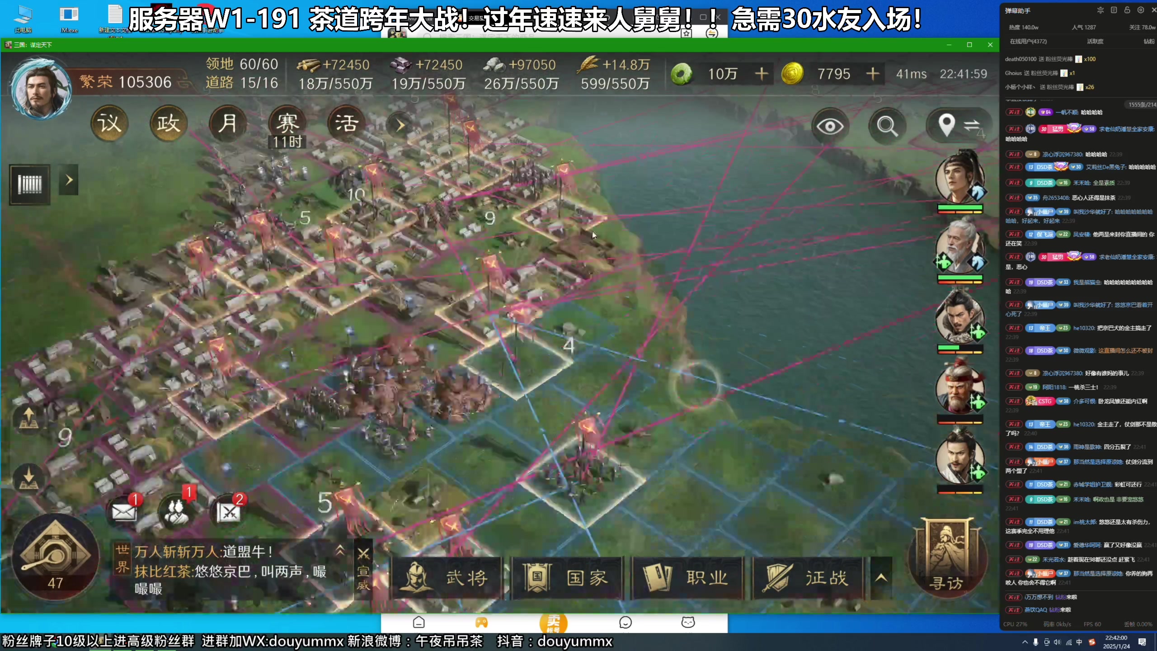
Task: Click the 繁荣 105306 prosperity label
Action: click(x=126, y=82)
